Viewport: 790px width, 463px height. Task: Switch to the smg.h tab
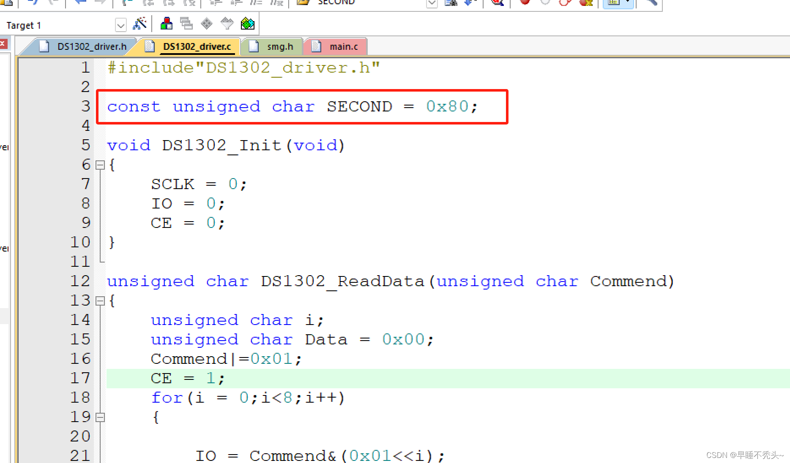271,46
